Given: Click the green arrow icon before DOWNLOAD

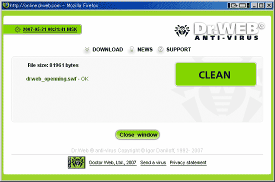Looking at the screenshot, I should [87, 49].
